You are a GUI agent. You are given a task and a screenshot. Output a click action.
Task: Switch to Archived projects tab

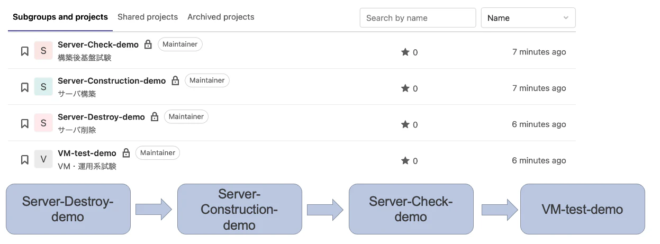coord(221,17)
